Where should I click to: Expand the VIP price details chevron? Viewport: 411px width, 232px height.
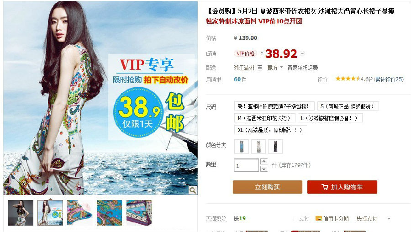[x=302, y=53]
